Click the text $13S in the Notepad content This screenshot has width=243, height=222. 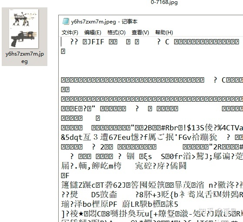click(196, 128)
